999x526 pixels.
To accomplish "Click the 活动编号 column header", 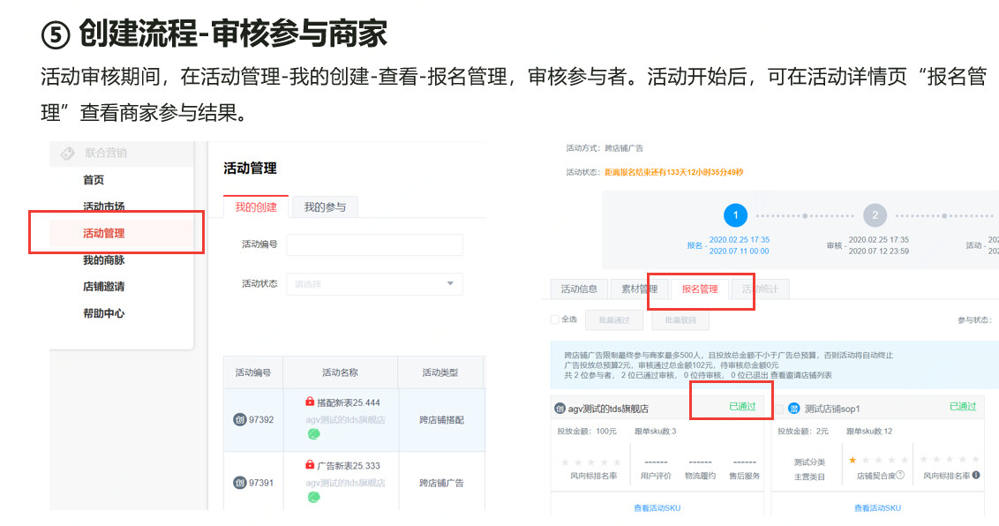I will [253, 372].
